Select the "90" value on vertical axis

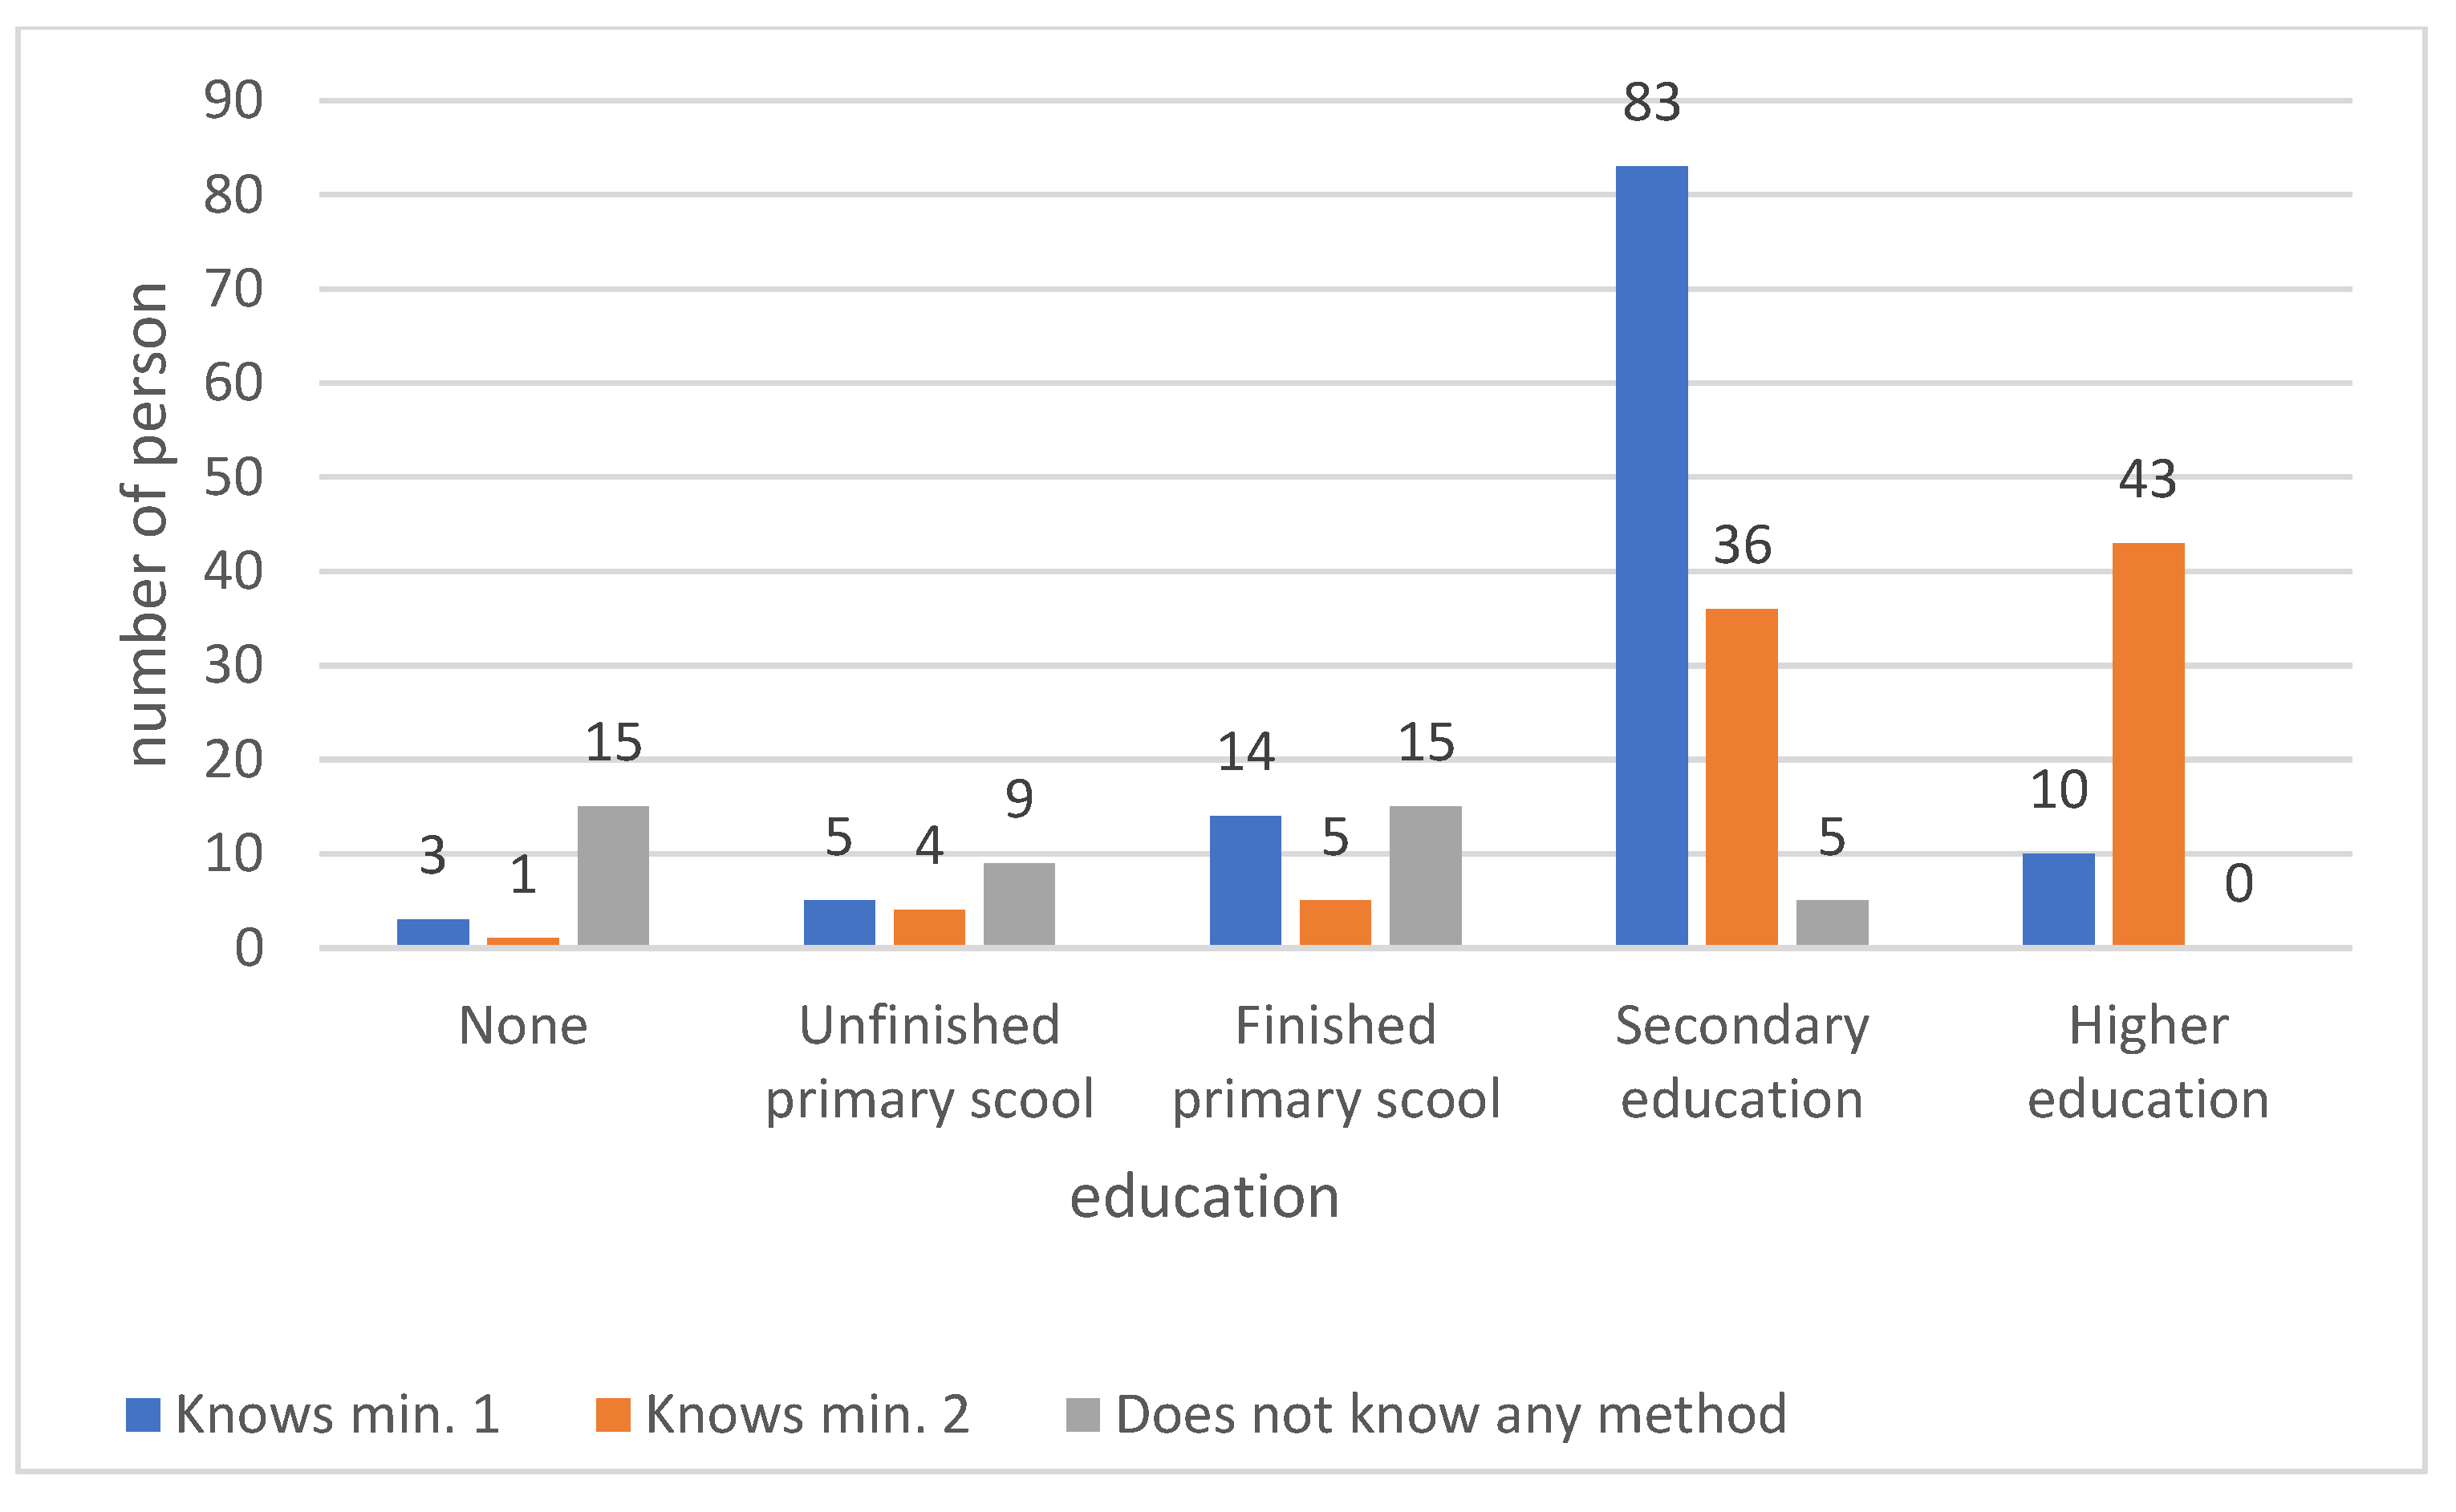tap(233, 100)
